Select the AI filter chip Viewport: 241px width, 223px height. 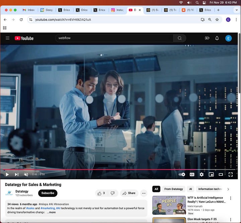[190, 189]
